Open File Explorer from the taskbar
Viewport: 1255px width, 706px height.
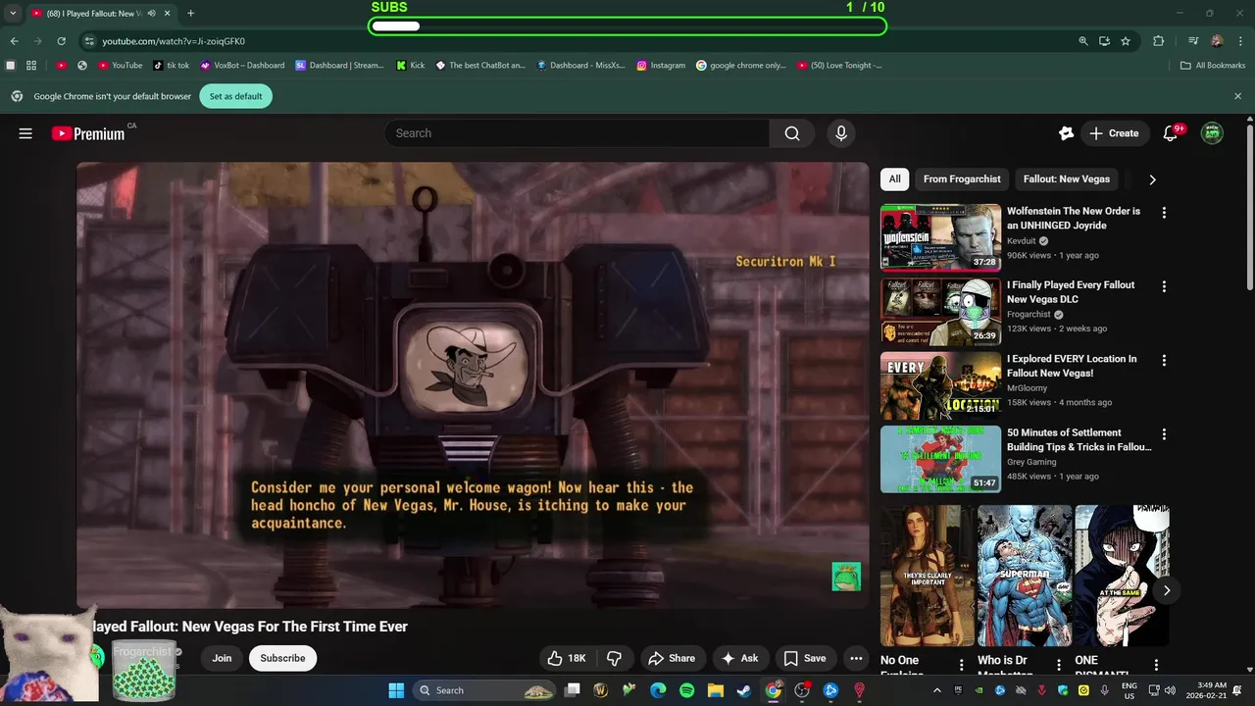pyautogui.click(x=716, y=690)
